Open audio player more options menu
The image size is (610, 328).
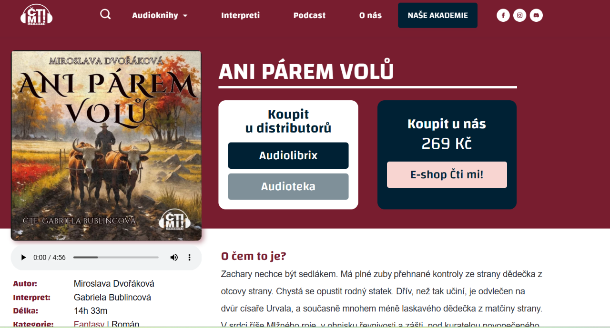tap(189, 257)
